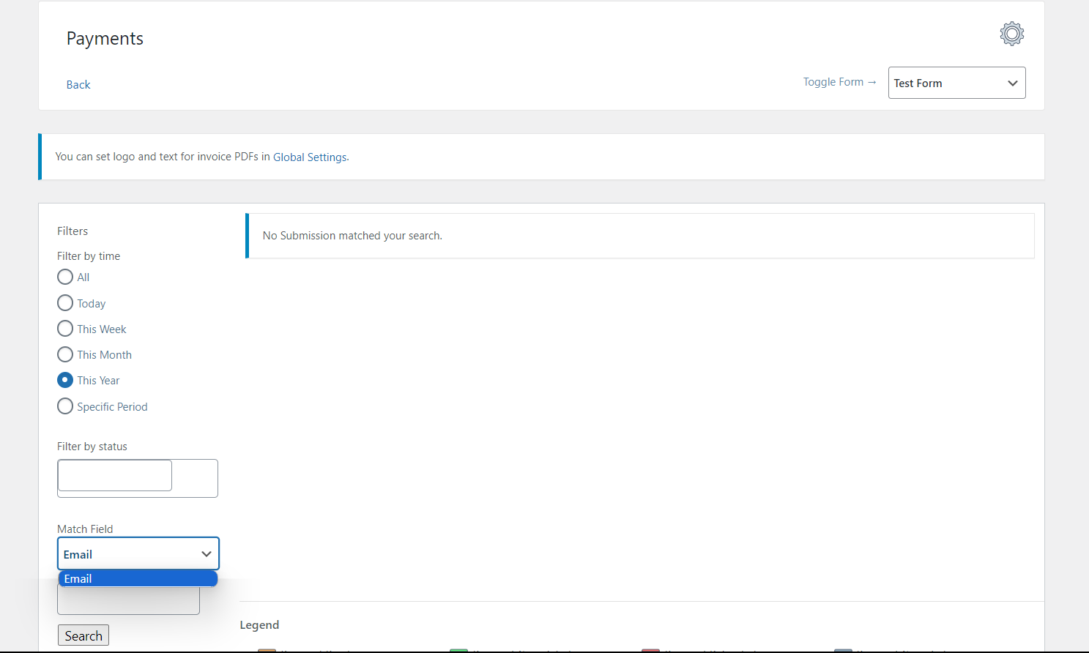Select the All time filter
Screen dimensions: 1089x653
pos(64,277)
